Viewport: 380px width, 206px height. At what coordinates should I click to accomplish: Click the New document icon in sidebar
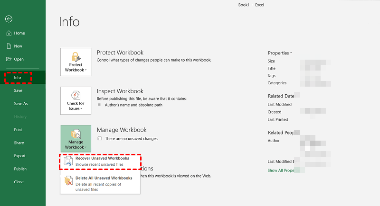(9, 46)
